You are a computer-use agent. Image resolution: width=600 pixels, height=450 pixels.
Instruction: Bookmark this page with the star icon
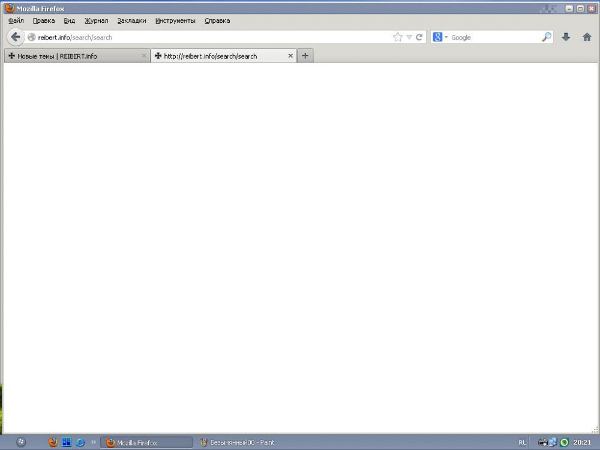point(398,37)
